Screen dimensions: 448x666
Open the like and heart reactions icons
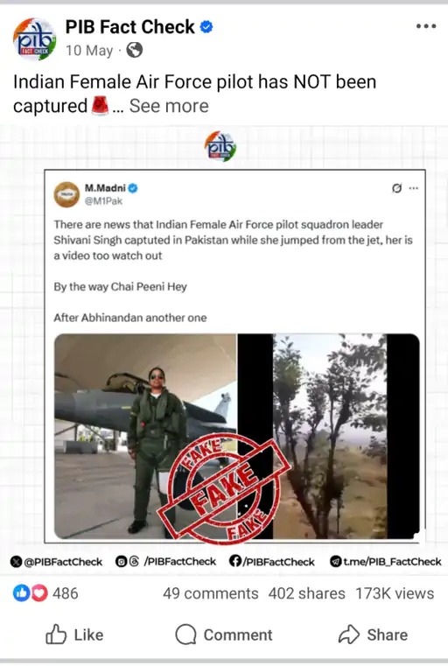[x=30, y=593]
